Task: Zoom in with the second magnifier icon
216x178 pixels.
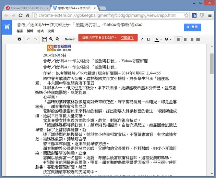Action: tap(58, 39)
